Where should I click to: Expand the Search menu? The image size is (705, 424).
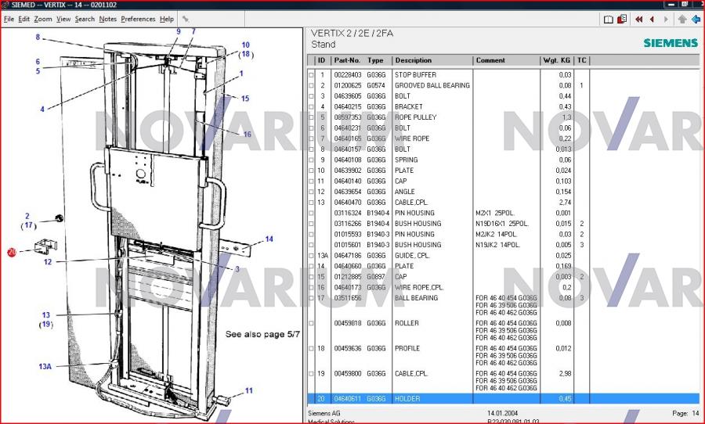coord(85,19)
